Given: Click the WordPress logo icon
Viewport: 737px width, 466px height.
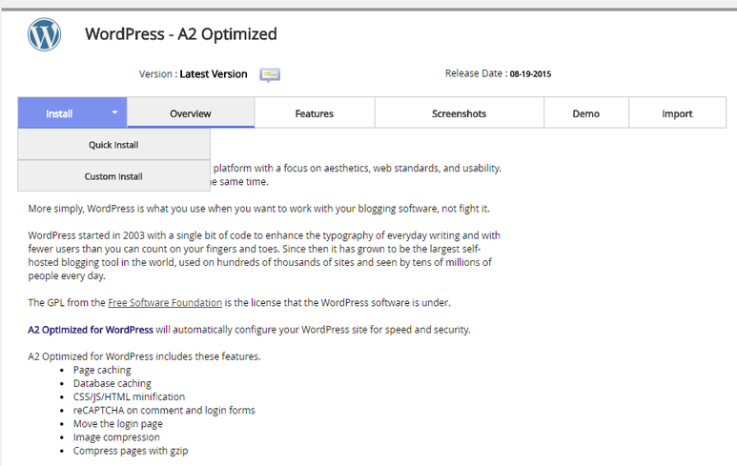Looking at the screenshot, I should (x=44, y=34).
